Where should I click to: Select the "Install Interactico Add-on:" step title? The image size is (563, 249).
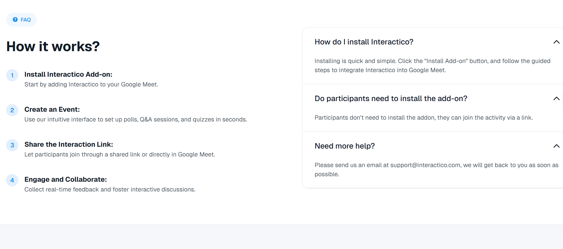point(68,75)
